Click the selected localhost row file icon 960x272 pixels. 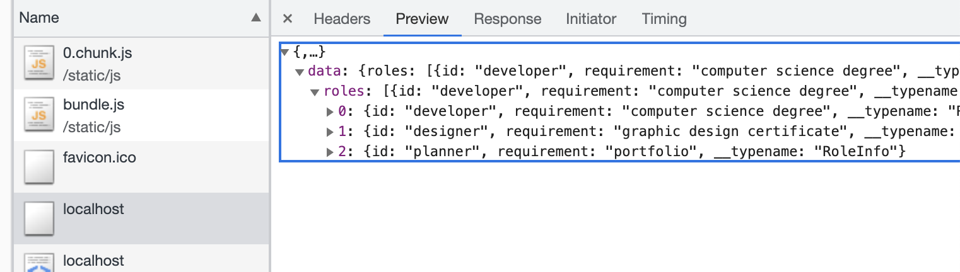coord(39,218)
